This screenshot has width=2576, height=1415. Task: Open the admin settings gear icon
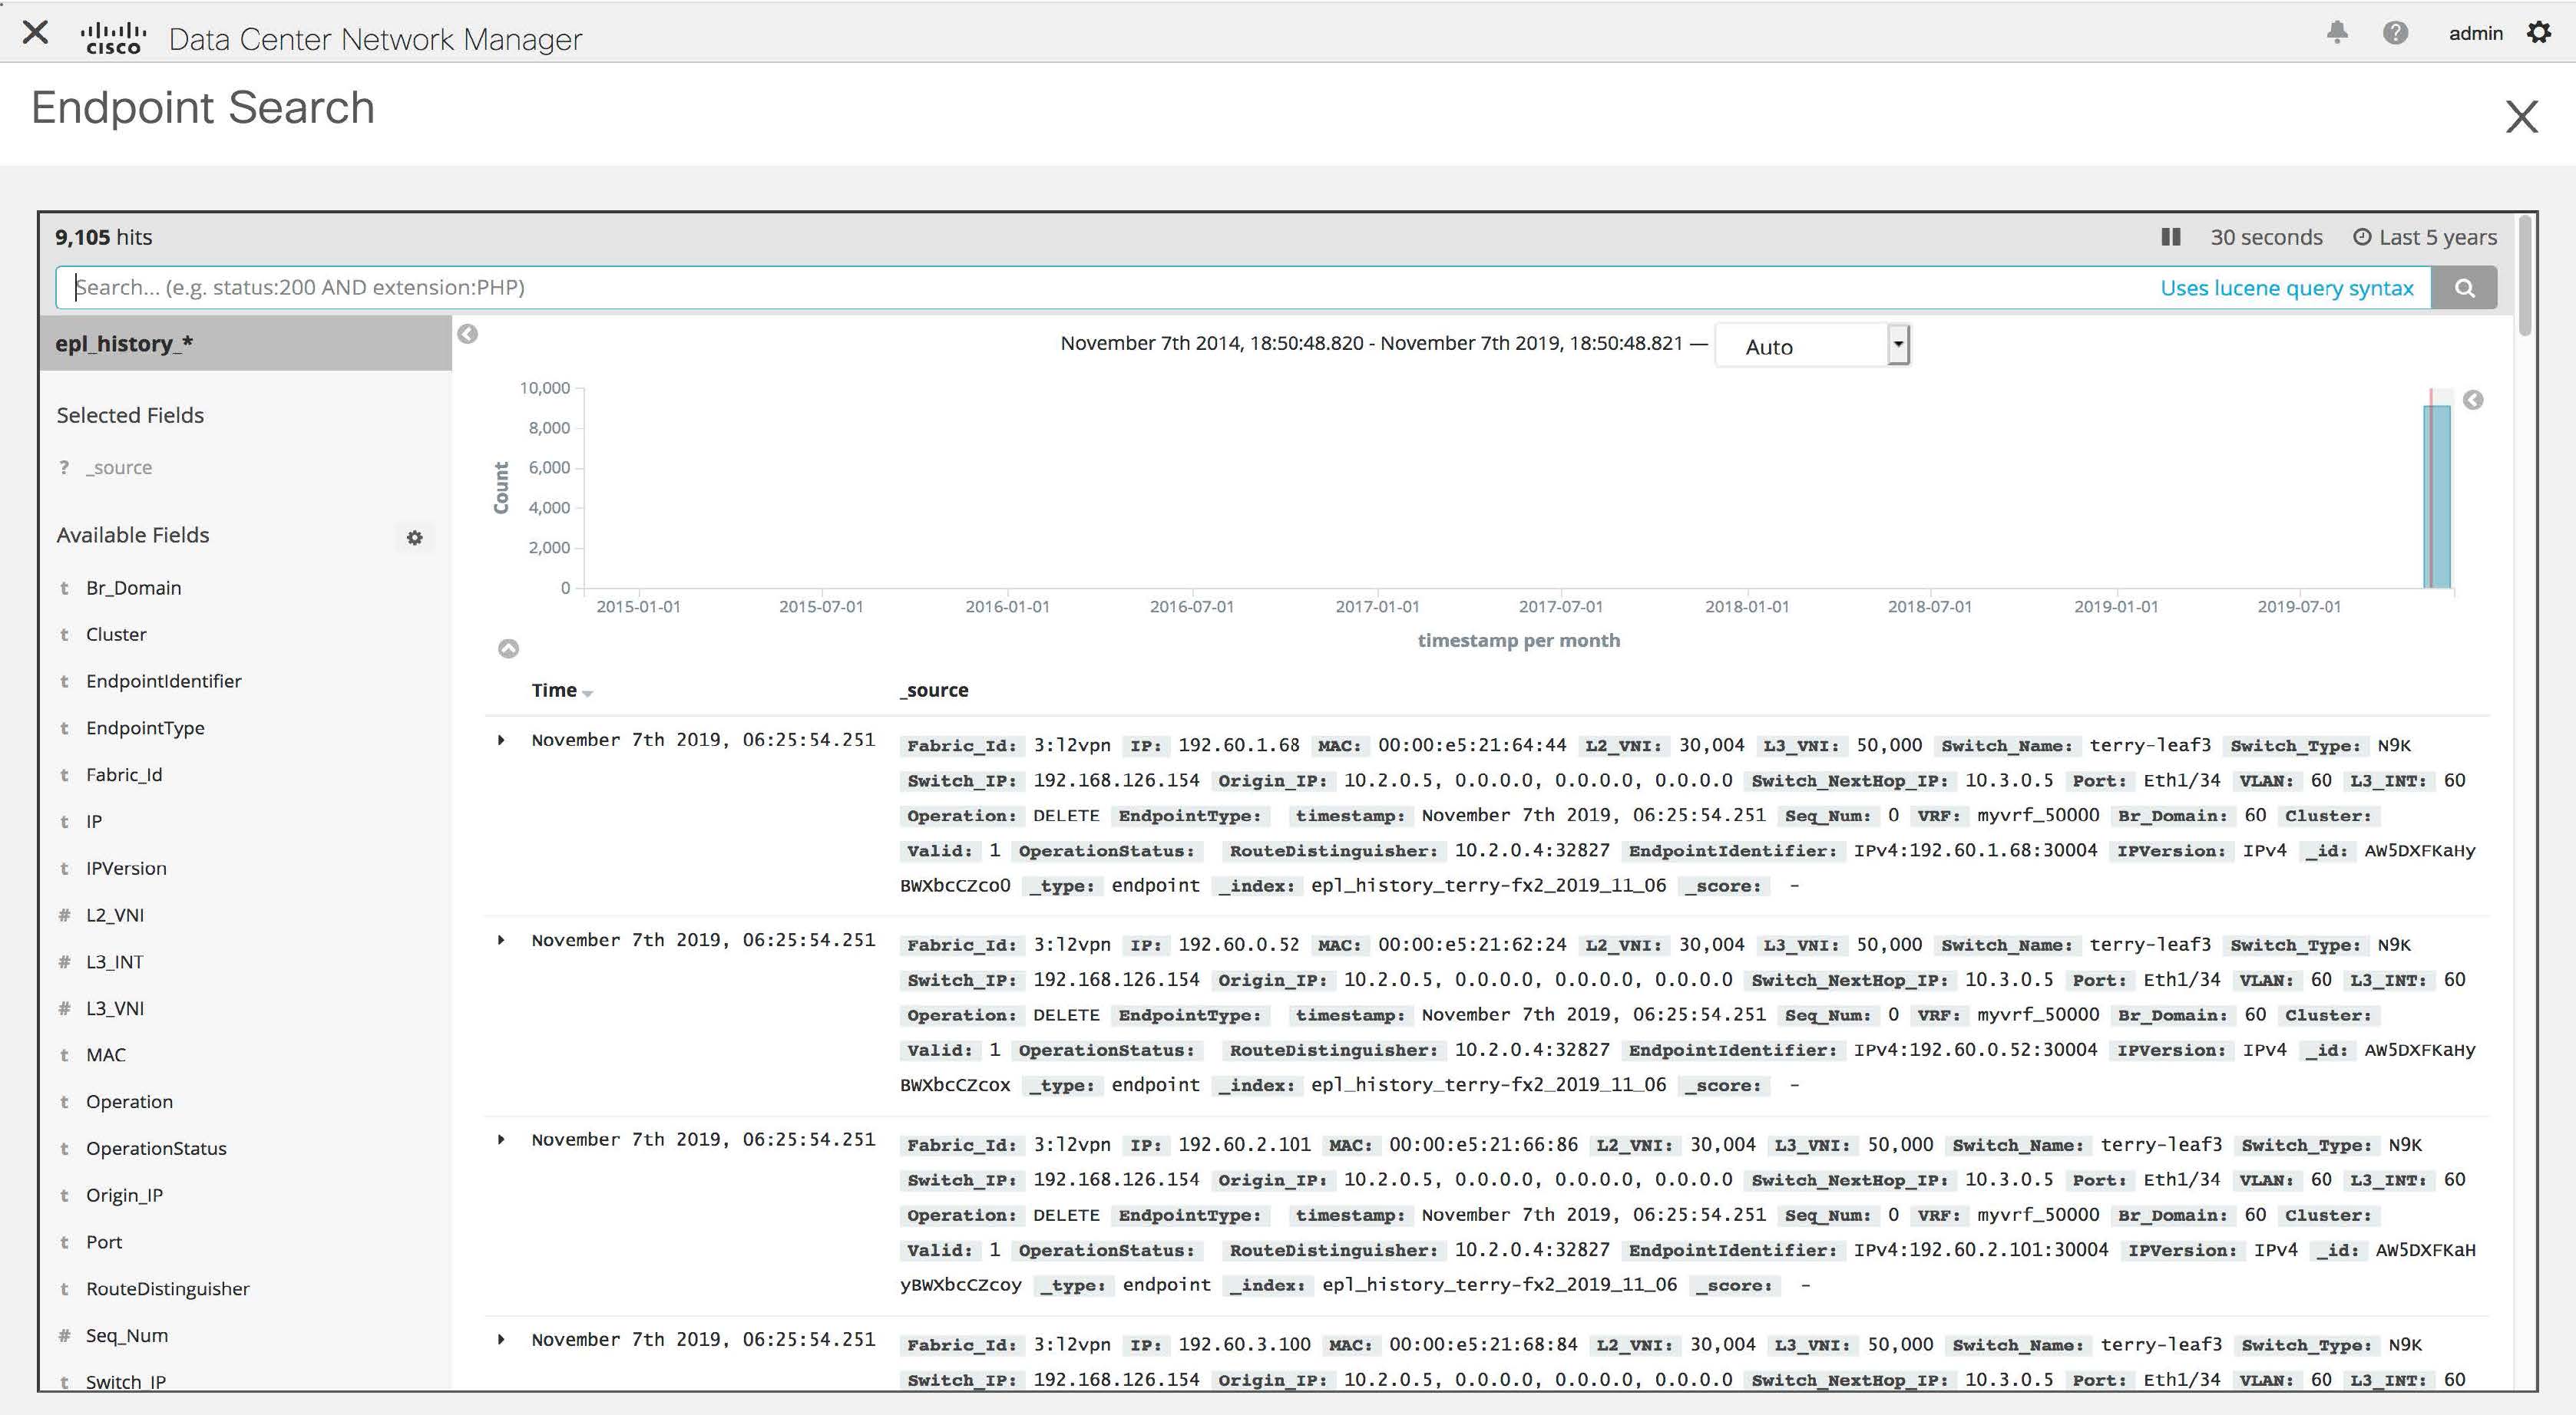click(2539, 33)
